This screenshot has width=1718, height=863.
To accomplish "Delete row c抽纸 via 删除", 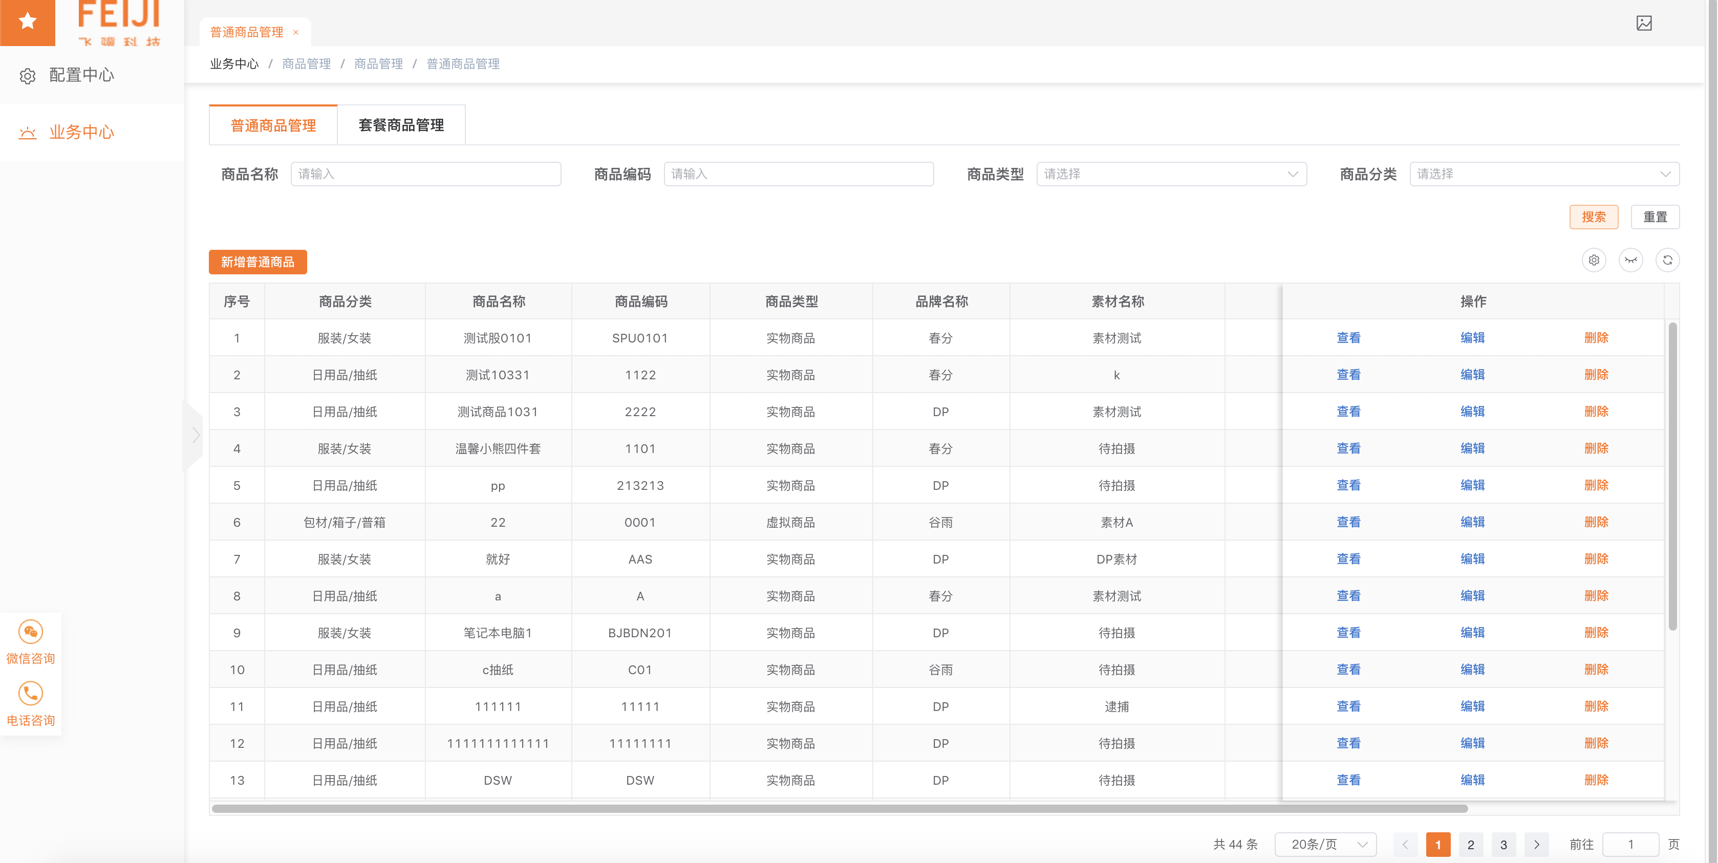I will coord(1597,669).
